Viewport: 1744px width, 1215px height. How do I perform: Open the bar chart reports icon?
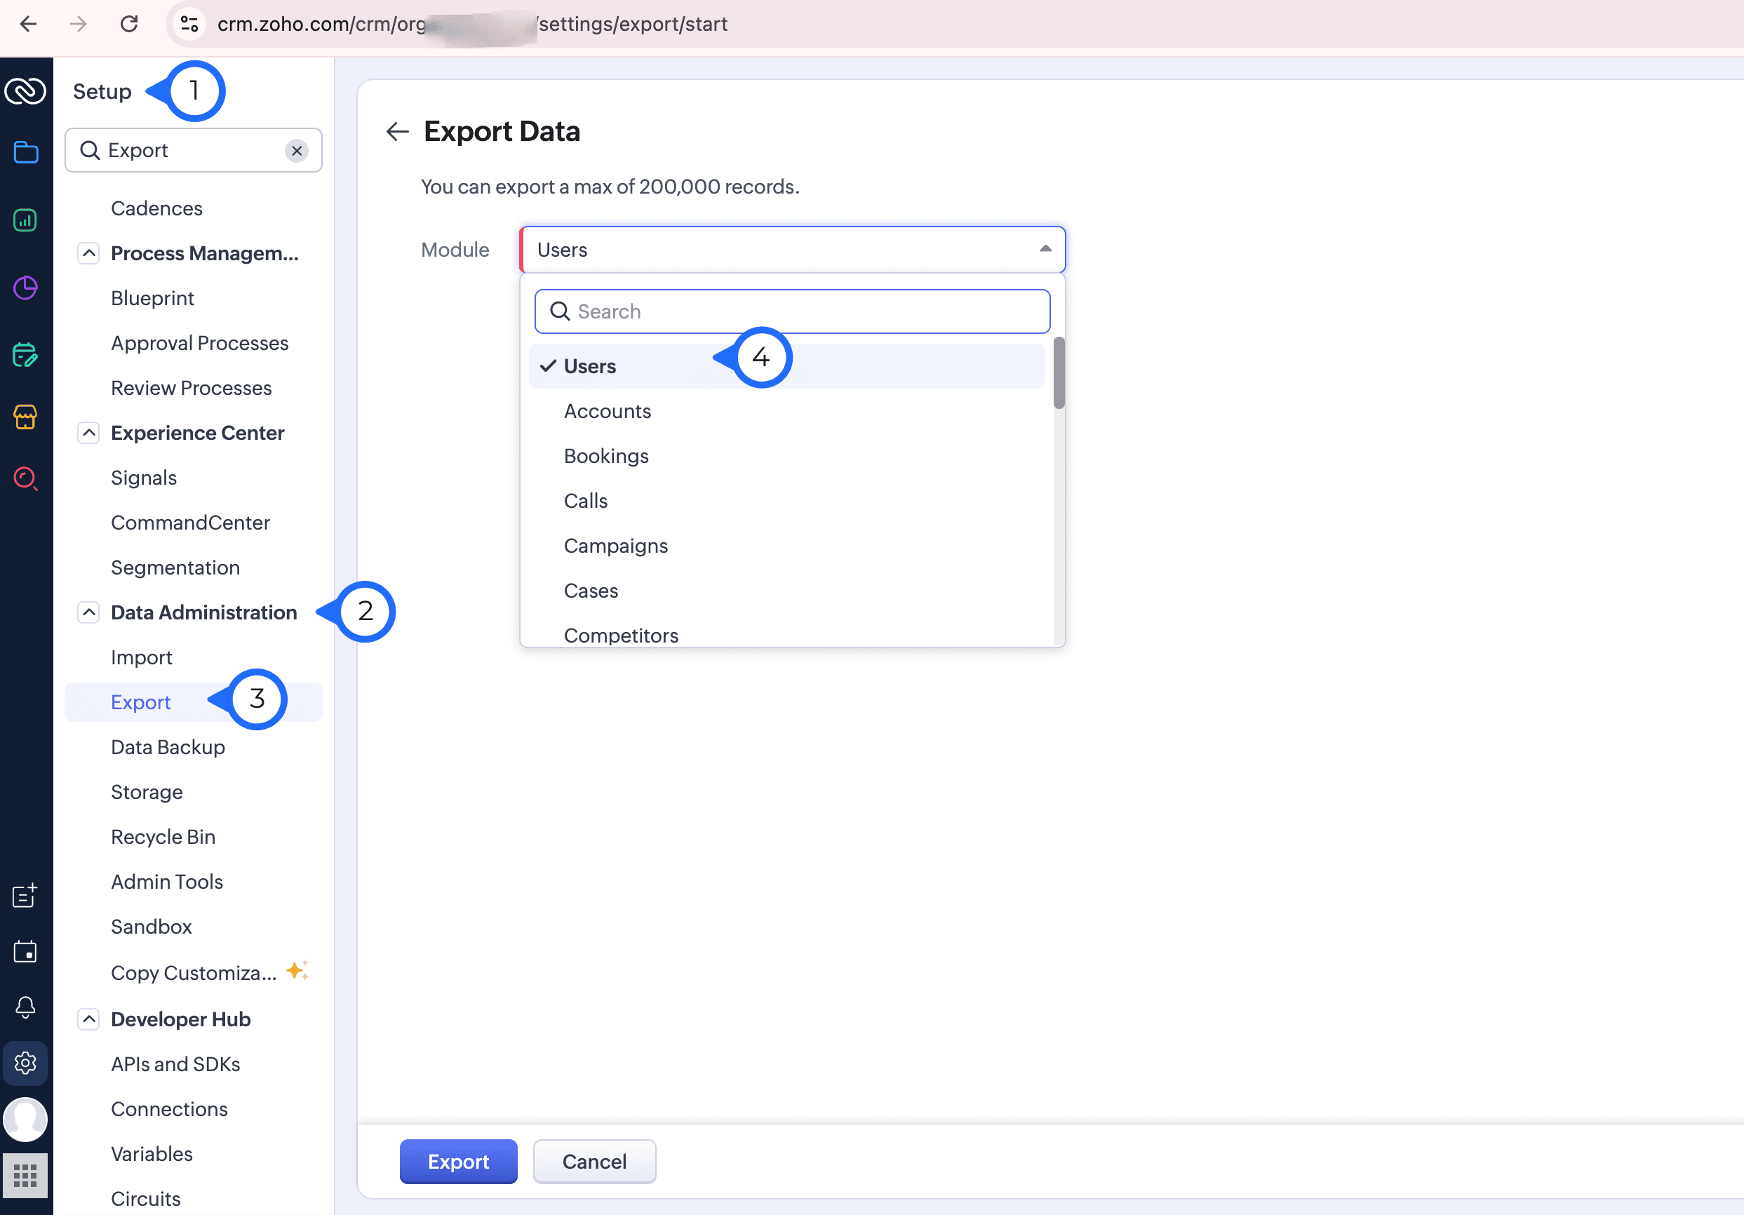click(25, 220)
